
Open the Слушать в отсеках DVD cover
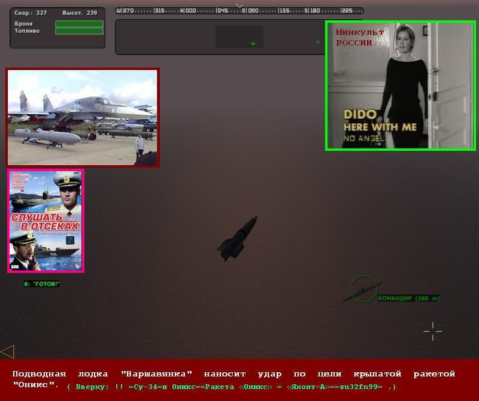(46, 221)
